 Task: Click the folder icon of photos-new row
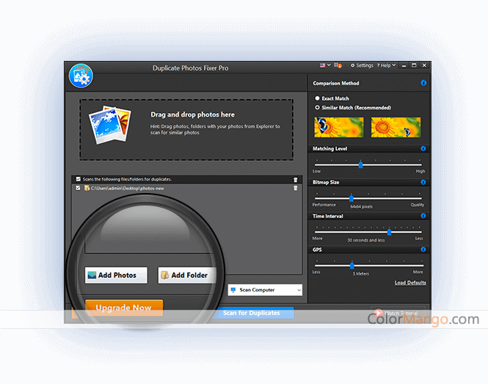click(87, 188)
